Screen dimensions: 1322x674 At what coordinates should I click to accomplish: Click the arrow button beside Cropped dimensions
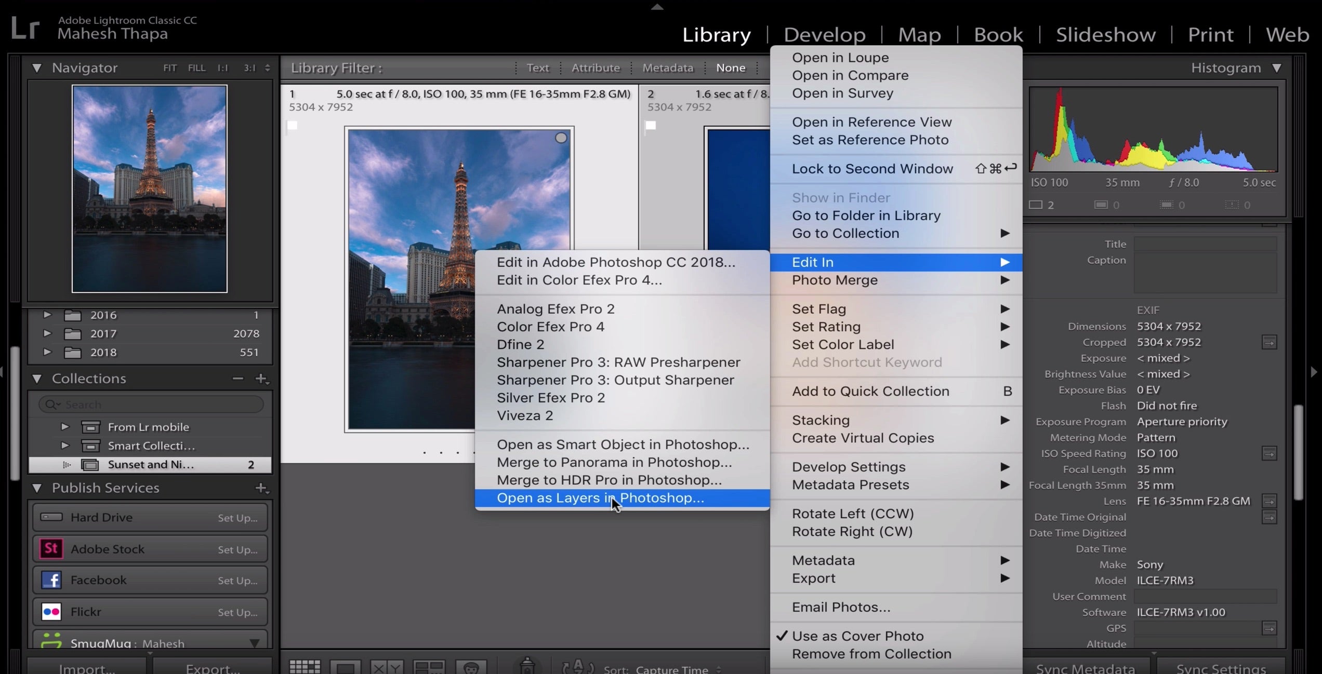[x=1269, y=342]
